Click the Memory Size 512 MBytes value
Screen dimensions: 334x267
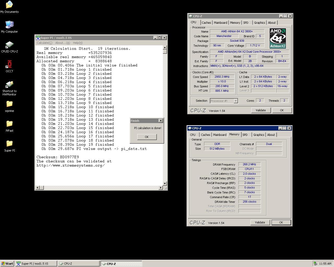pyautogui.click(x=217, y=149)
